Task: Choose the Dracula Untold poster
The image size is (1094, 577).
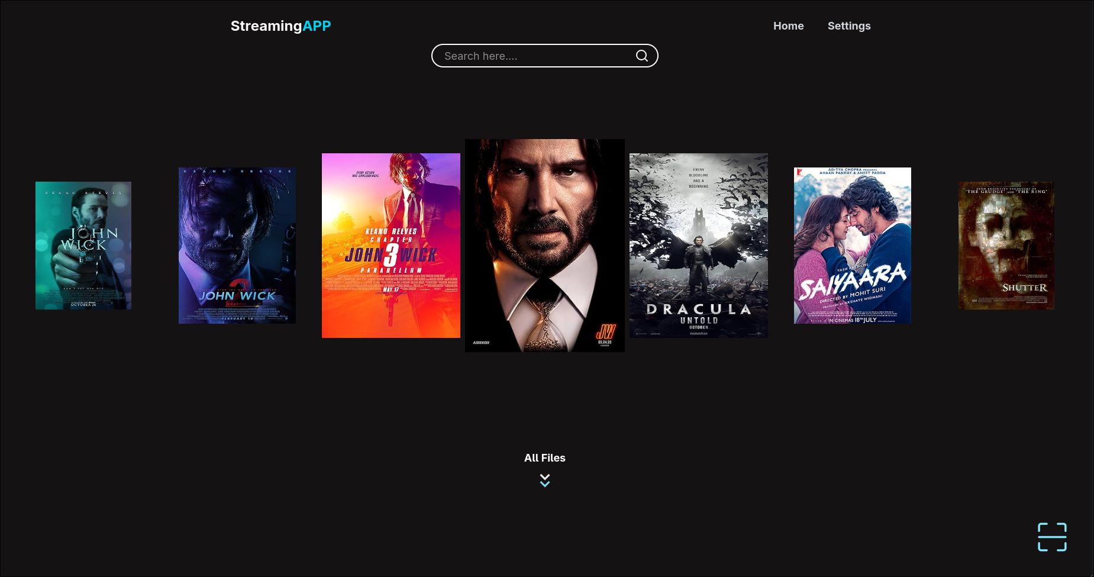Action: [x=698, y=245]
